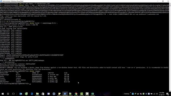Open the green Camtasia taskbar icon
Viewport: 171px width, 96px height.
[x=81, y=94]
